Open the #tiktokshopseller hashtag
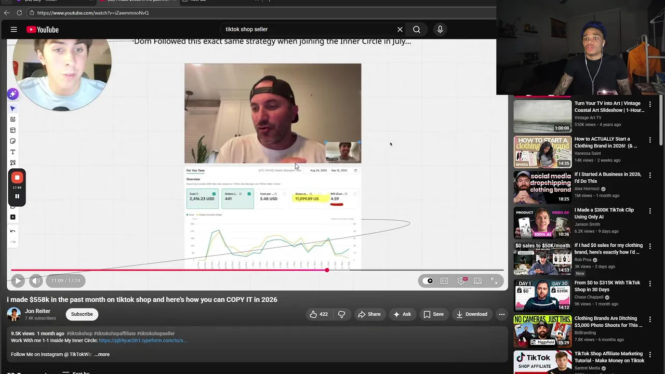The image size is (665, 374). coord(156,333)
